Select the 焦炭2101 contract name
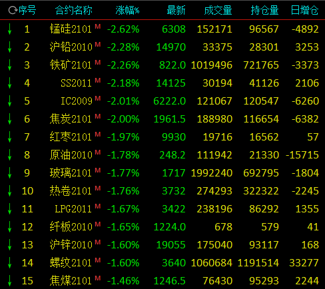 [71, 119]
